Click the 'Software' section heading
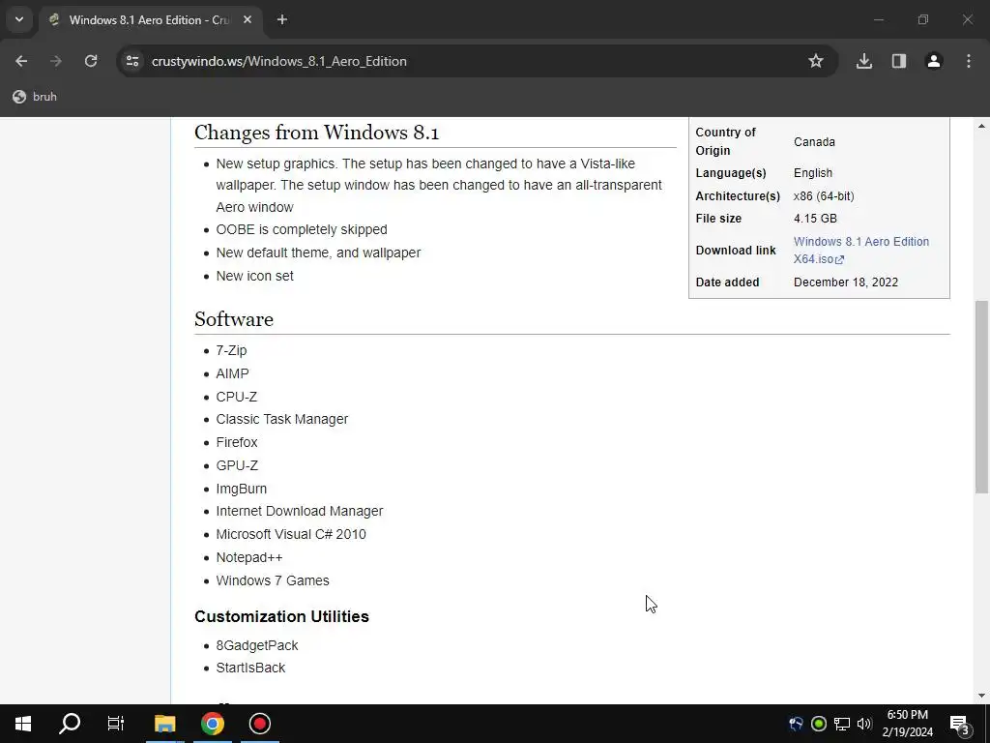990x743 pixels. [234, 319]
